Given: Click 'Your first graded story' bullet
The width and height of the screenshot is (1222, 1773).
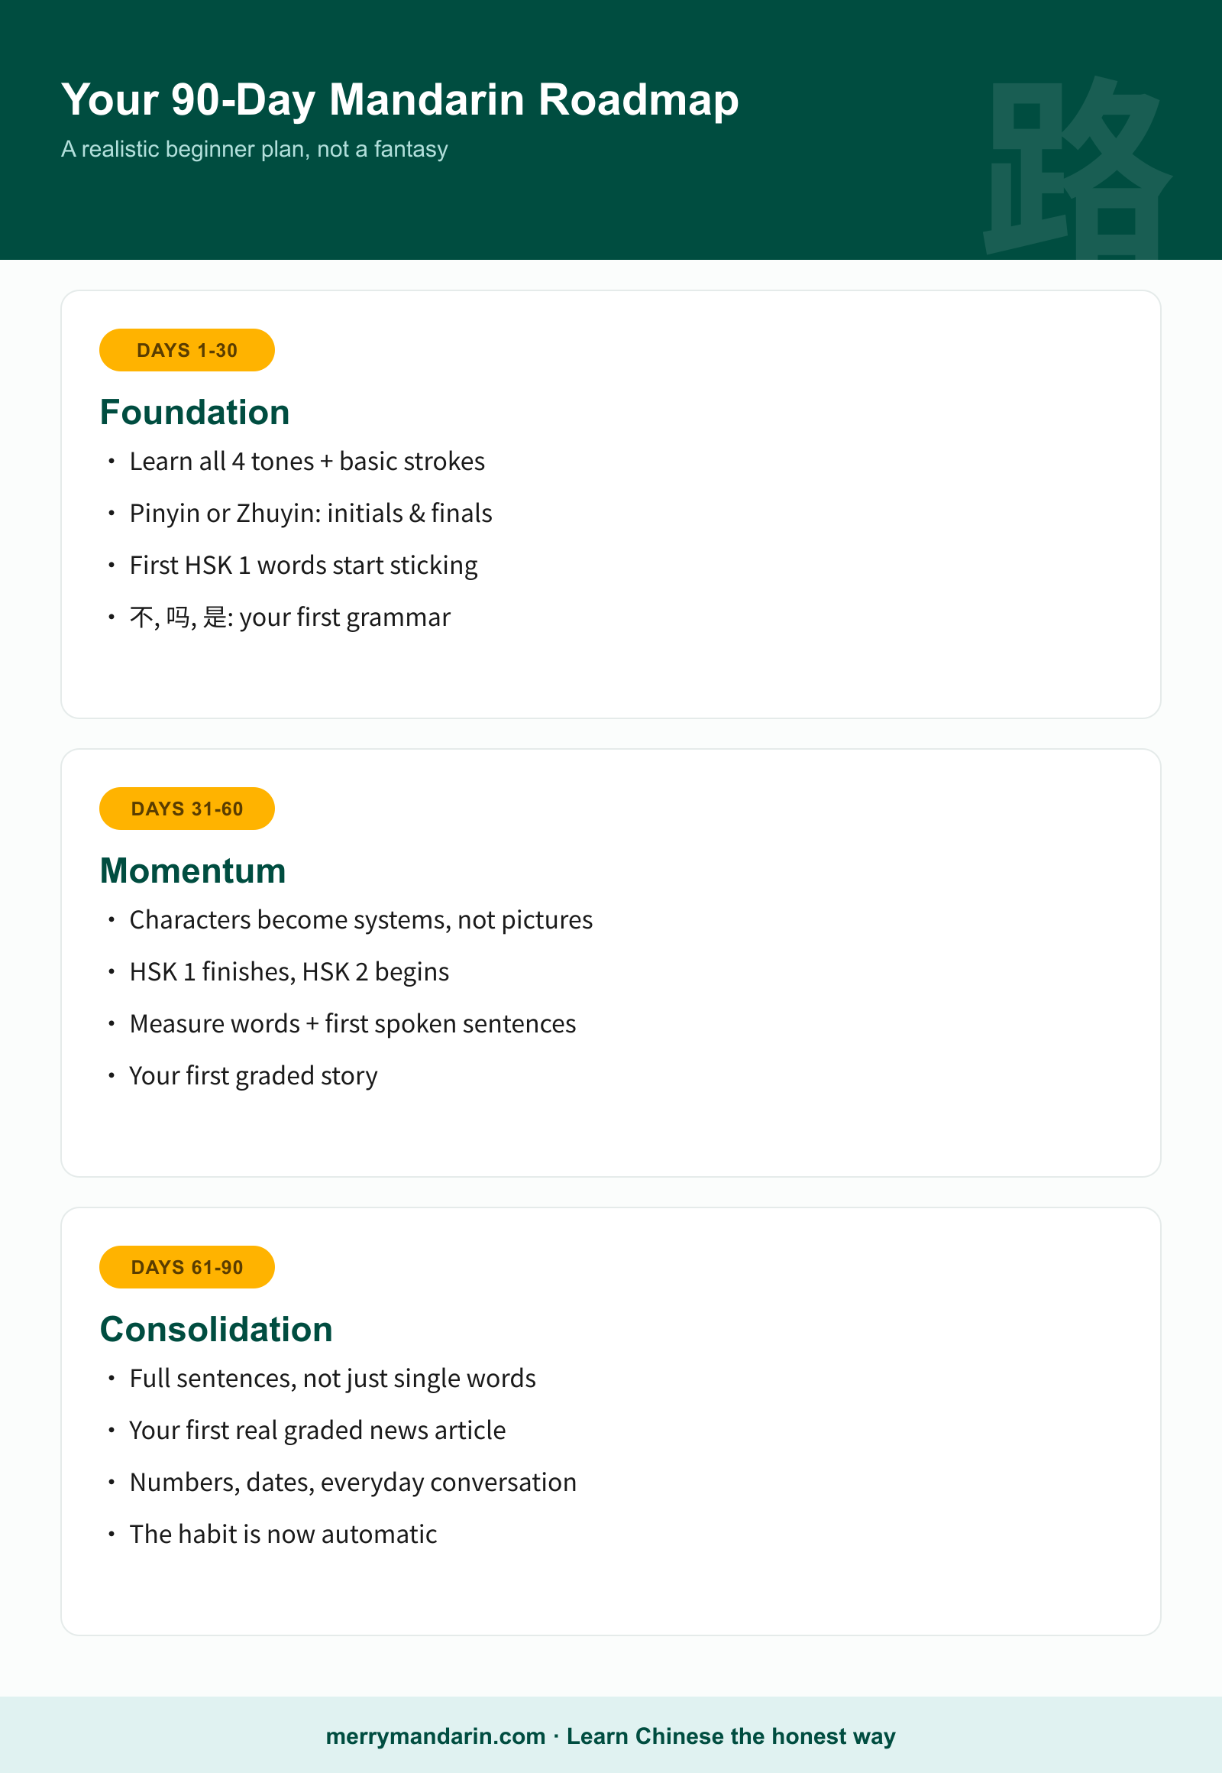Looking at the screenshot, I should (254, 1076).
